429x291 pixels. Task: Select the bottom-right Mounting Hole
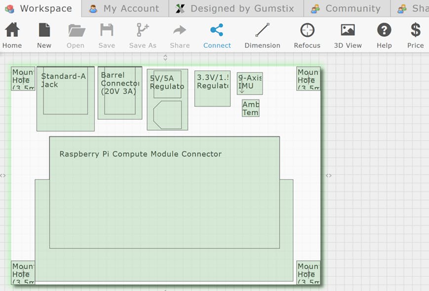click(309, 272)
